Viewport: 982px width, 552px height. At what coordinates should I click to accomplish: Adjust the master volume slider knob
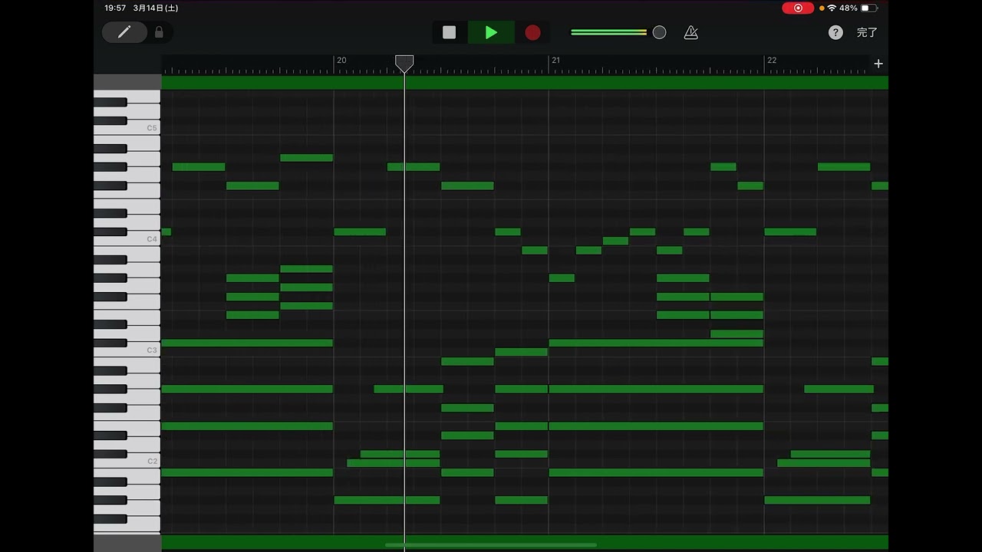pyautogui.click(x=659, y=32)
